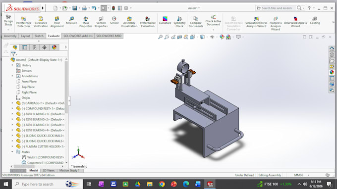Open the Motion Study 1 tab
The image size is (337, 189).
click(69, 171)
